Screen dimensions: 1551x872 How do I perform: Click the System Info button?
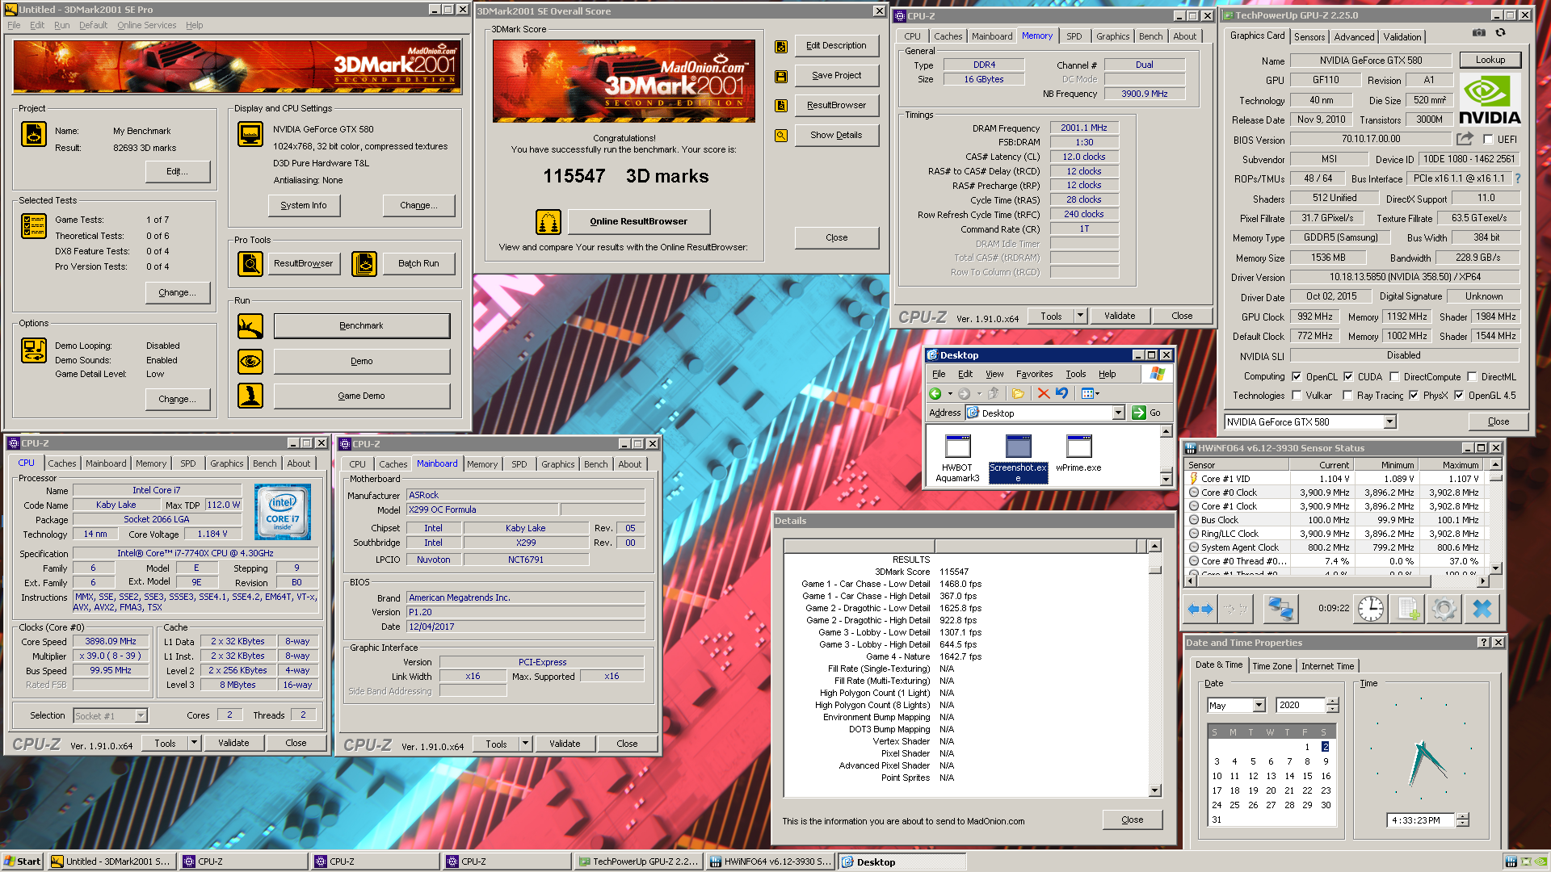(304, 205)
